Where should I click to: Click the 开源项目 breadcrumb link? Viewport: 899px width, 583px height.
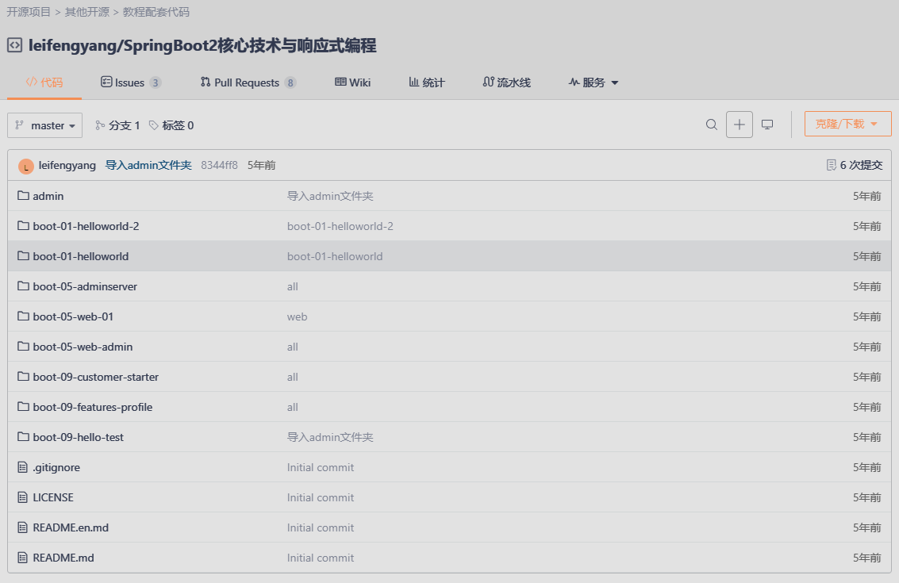click(x=29, y=12)
